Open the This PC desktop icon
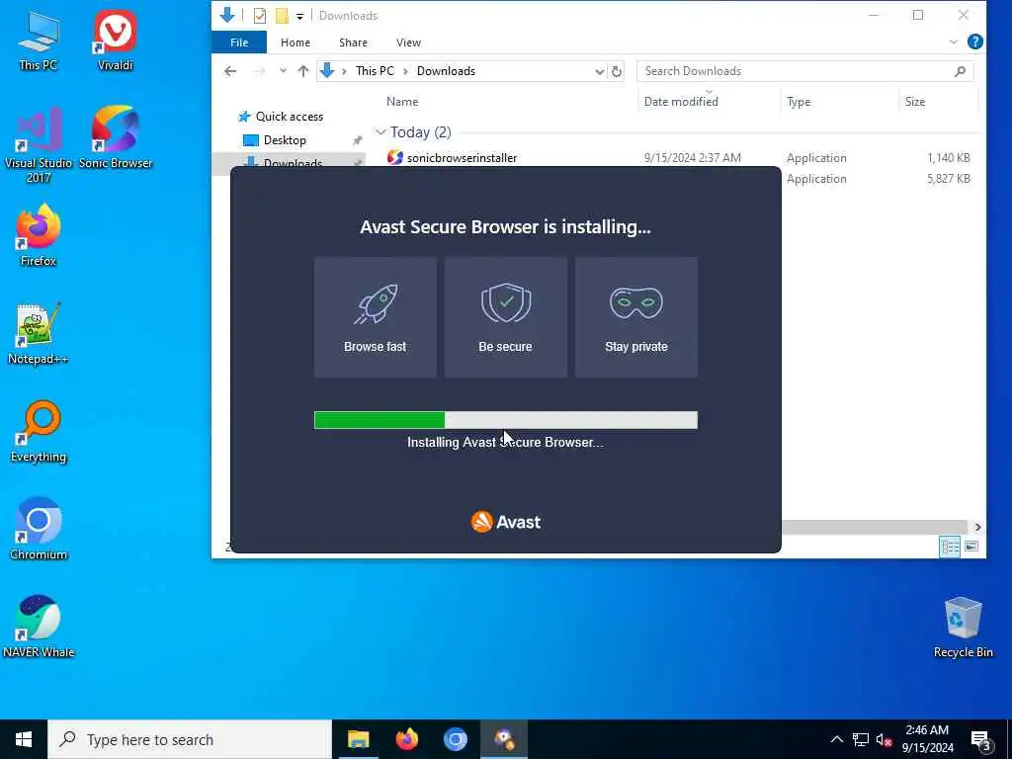1012x759 pixels. [39, 40]
